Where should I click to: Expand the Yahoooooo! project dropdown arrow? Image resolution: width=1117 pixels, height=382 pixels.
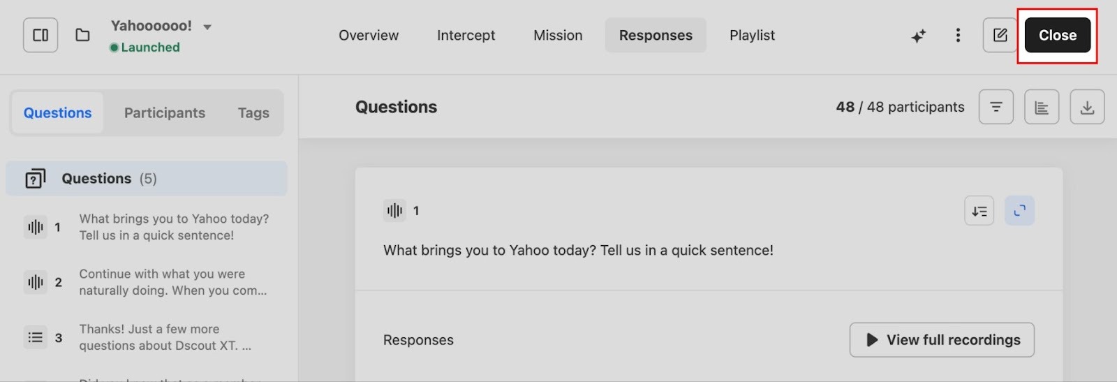(207, 27)
